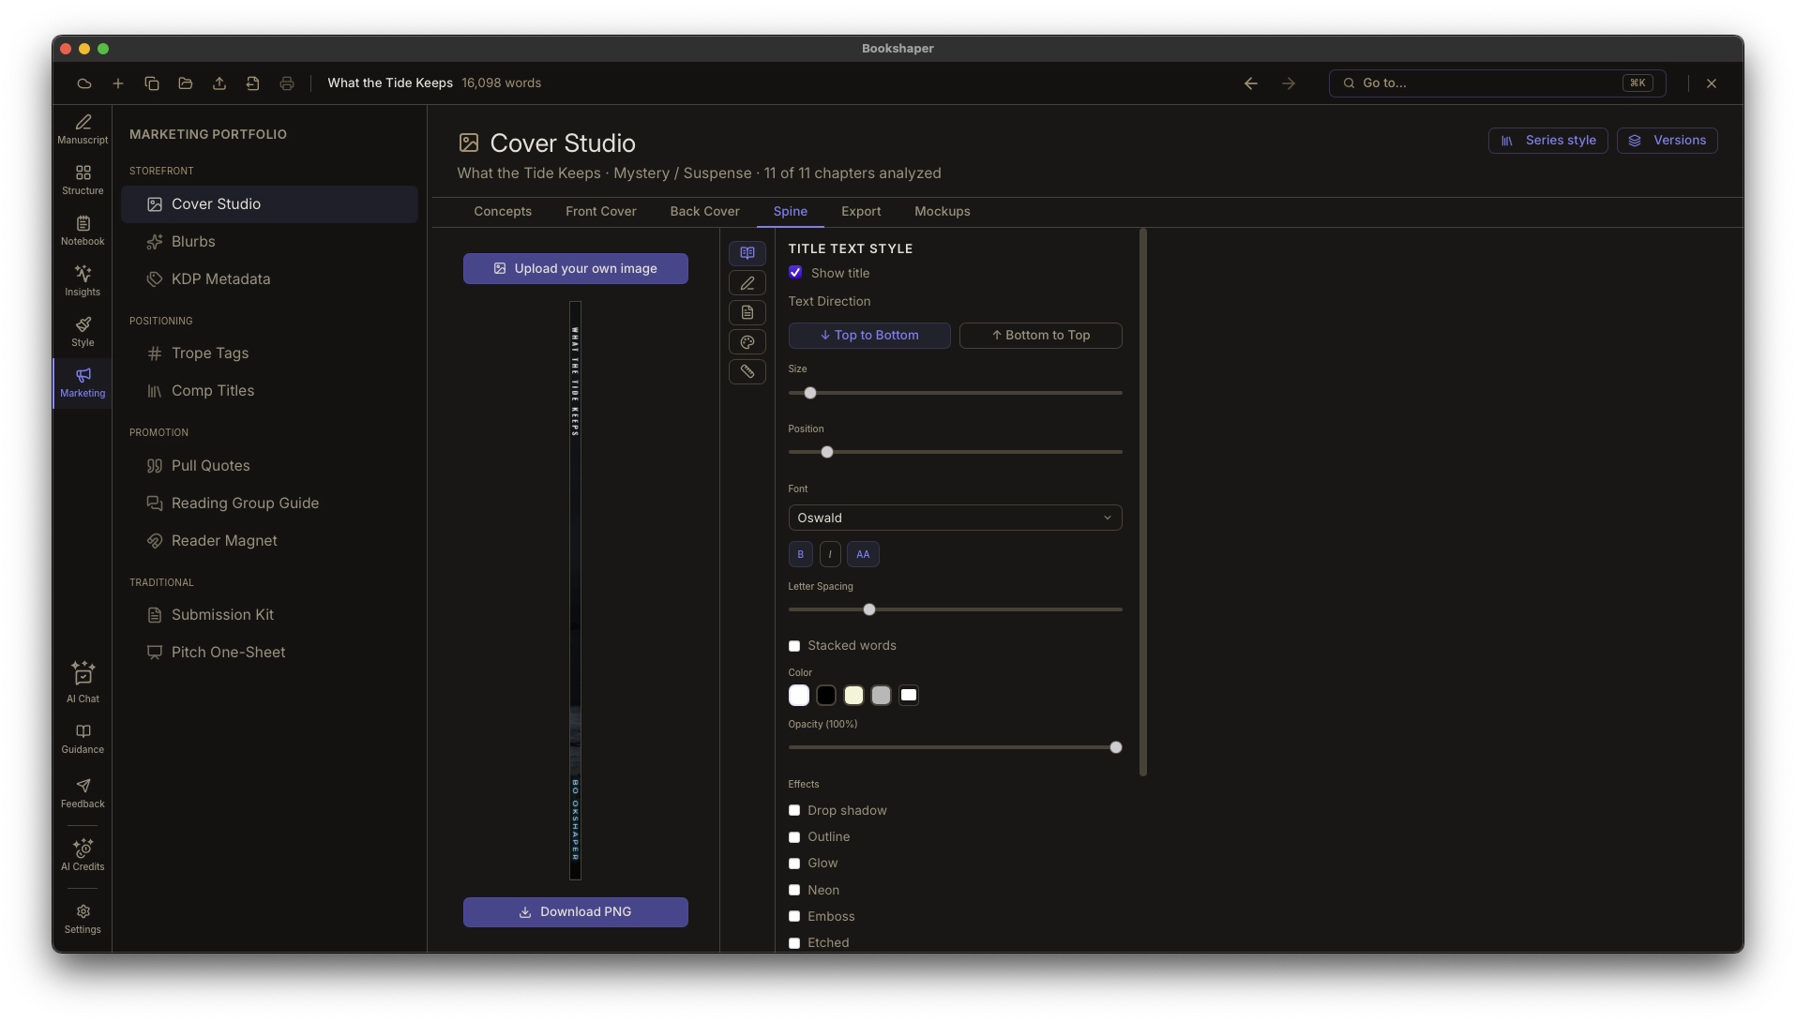
Task: Open KDP Metadata in the portfolio list
Action: click(269, 279)
